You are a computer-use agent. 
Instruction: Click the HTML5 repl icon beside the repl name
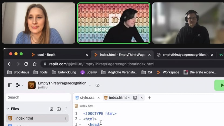32,85
